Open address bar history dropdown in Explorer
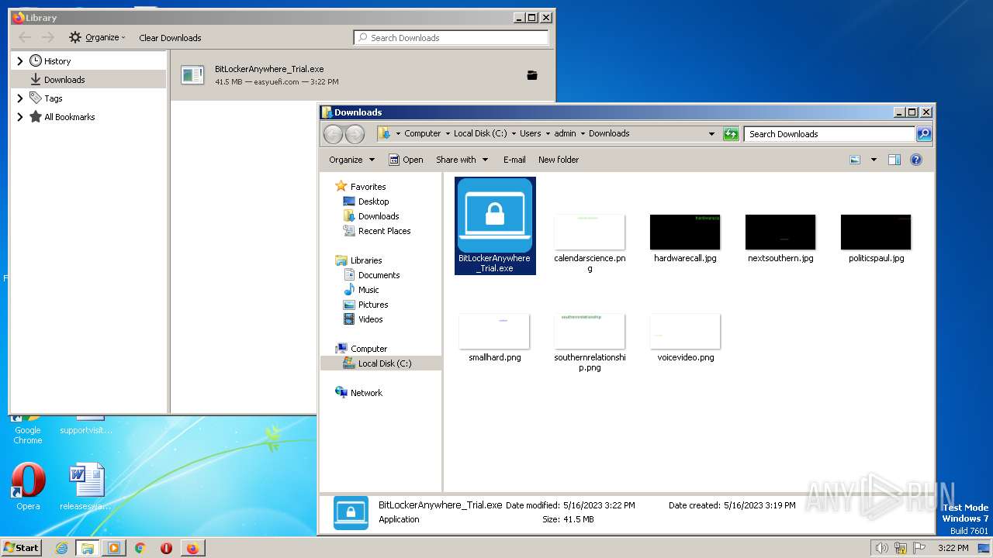The height and width of the screenshot is (558, 993). tap(711, 133)
